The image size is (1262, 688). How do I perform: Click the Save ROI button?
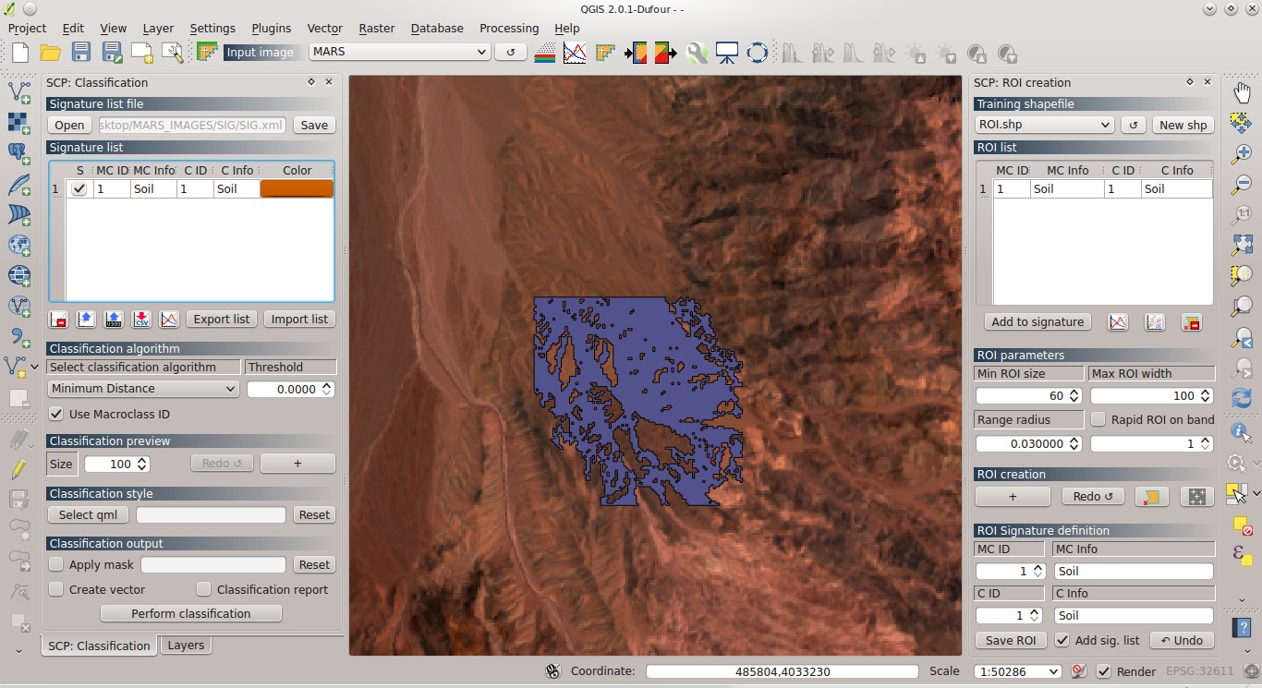click(1010, 640)
